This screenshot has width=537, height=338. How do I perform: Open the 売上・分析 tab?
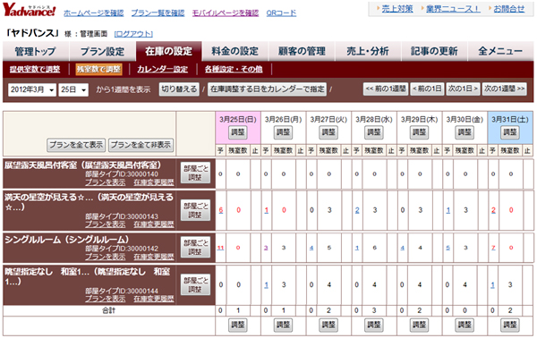[368, 51]
